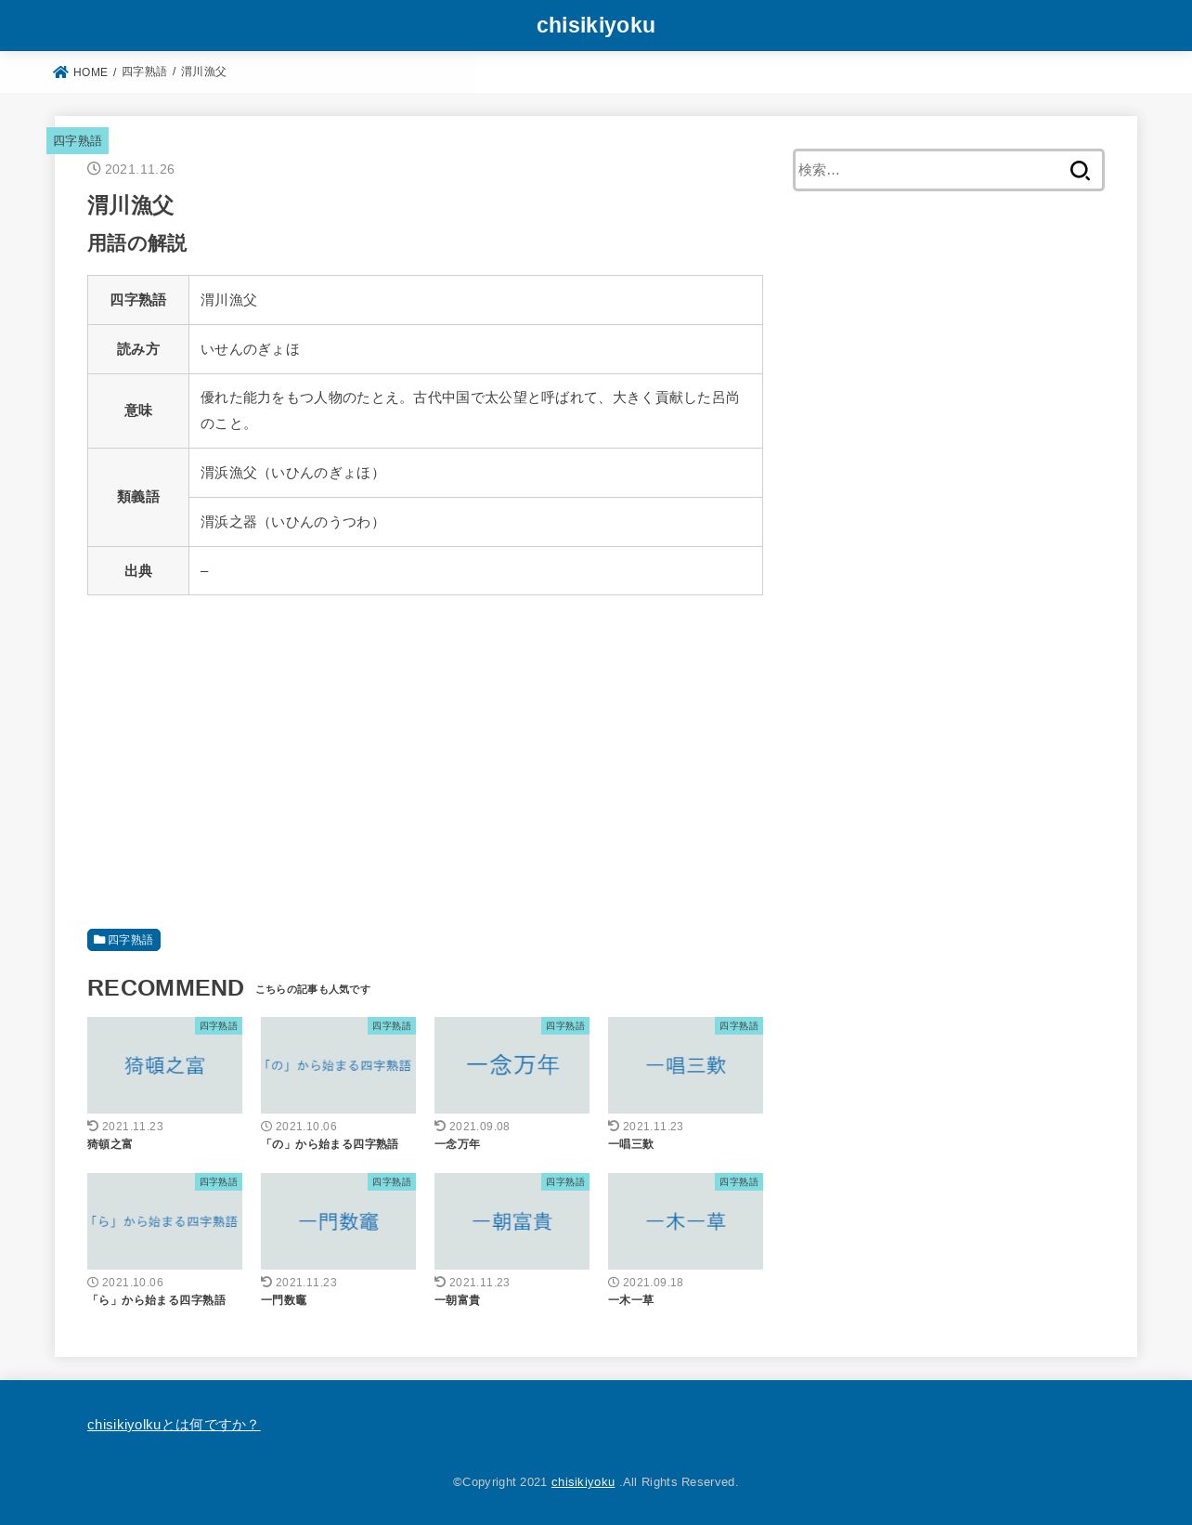Click the blue 四字熟語 folder tag

coord(123,940)
